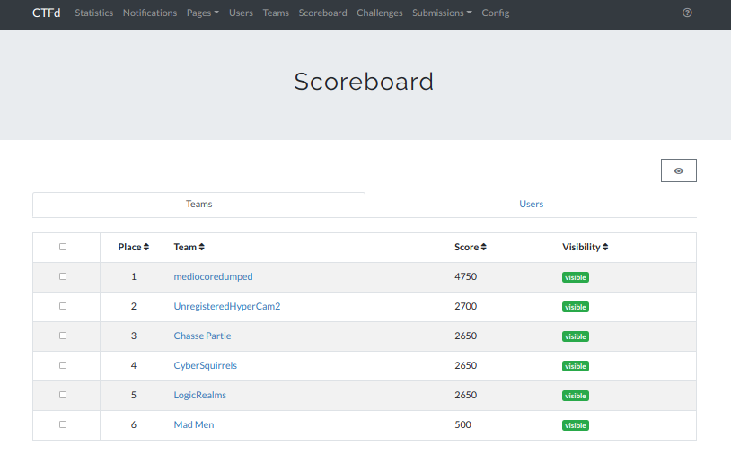Open Challenges in the navbar
Viewport: 731px width, 463px height.
point(380,13)
